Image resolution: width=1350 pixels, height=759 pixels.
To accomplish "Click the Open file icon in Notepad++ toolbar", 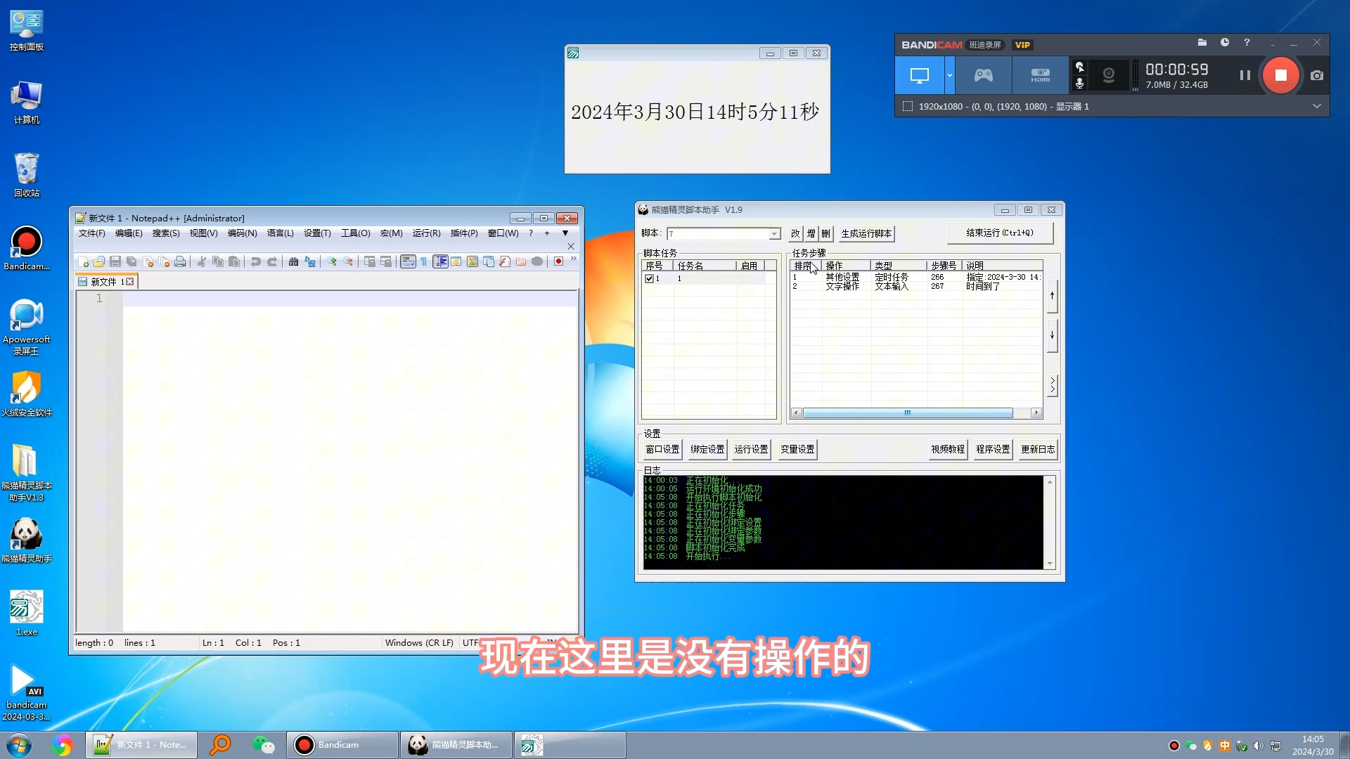I will coord(99,261).
